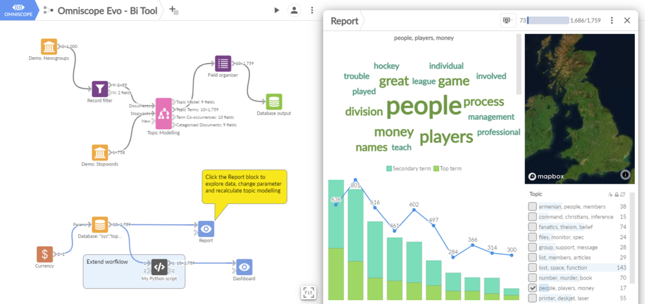
Task: Click the word "players" in word cloud
Action: point(447,137)
